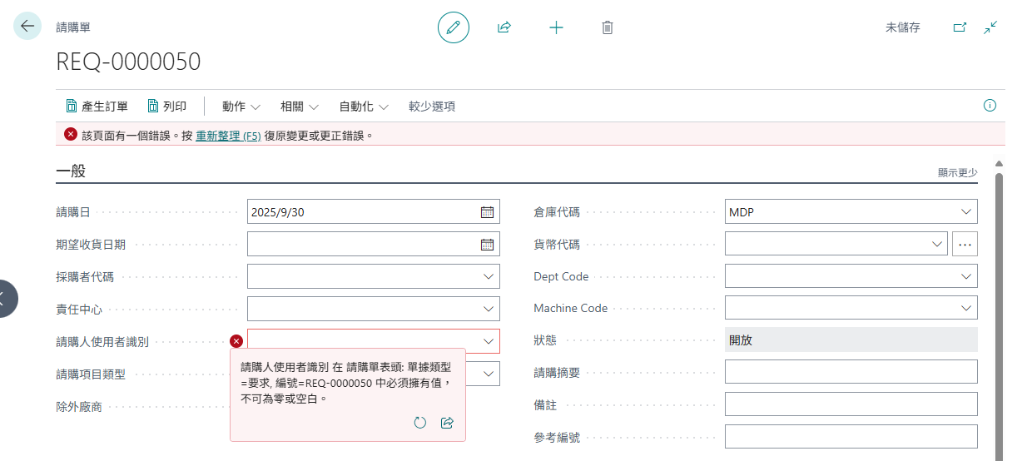Click the 顯示更少 link
1032x461 pixels.
[x=958, y=173]
